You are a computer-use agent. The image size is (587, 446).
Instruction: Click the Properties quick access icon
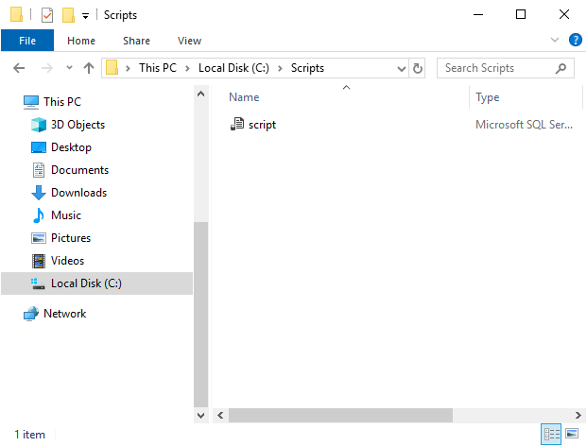click(47, 15)
